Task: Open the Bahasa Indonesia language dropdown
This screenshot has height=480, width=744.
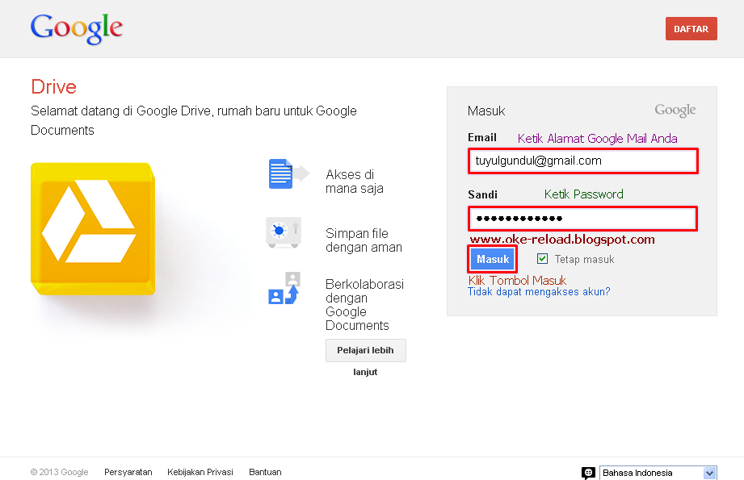Action: [658, 473]
